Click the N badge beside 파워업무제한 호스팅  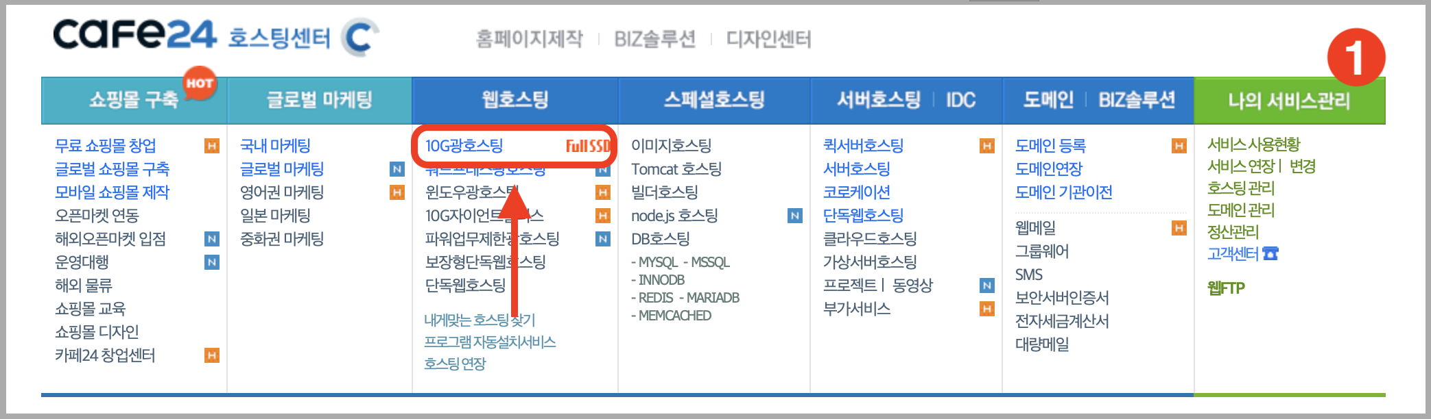click(603, 239)
